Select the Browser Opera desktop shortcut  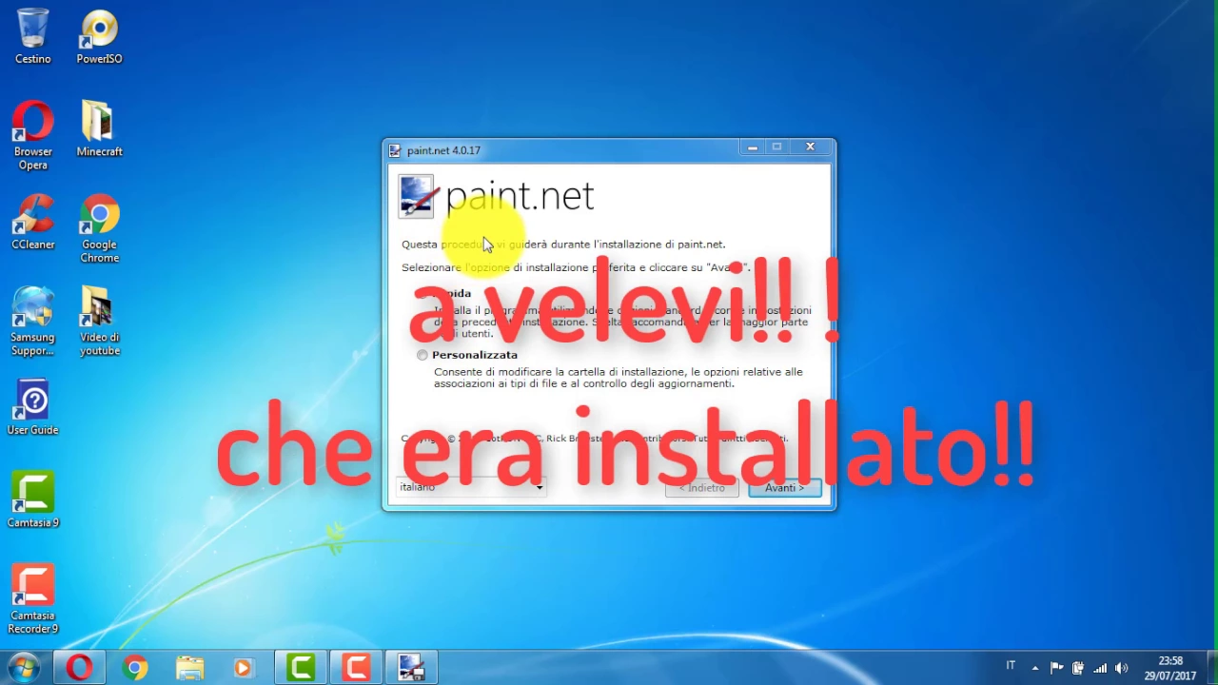(32, 135)
